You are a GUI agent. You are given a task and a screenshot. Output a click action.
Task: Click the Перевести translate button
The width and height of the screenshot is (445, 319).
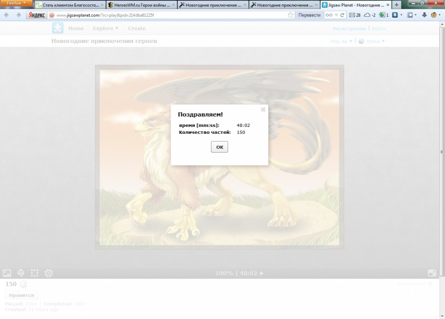pos(309,15)
